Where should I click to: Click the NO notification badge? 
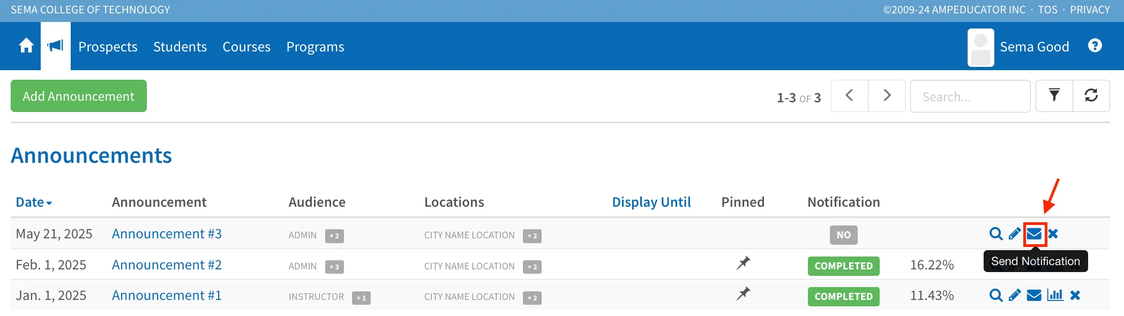click(x=844, y=235)
